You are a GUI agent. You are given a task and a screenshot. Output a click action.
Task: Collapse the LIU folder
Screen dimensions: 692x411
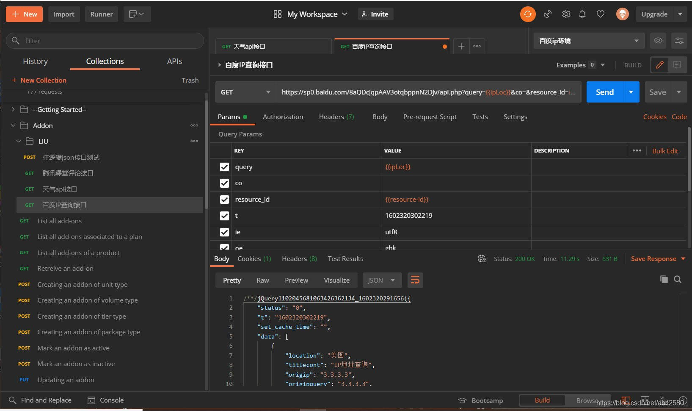click(x=18, y=141)
